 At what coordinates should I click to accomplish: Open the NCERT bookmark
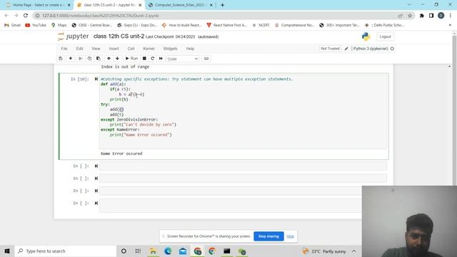(261, 25)
